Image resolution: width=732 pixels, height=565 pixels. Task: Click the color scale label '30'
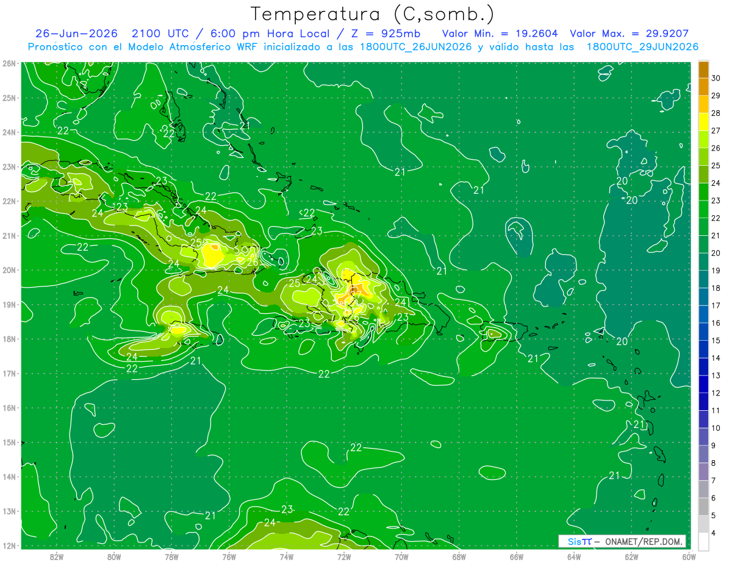tap(716, 78)
